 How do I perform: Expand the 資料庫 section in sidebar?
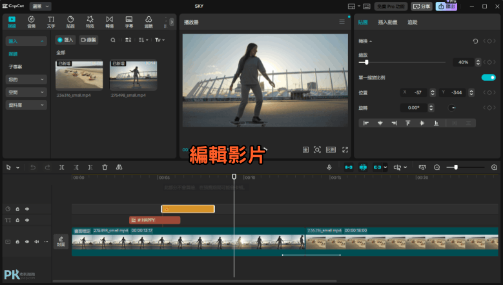tap(26, 105)
